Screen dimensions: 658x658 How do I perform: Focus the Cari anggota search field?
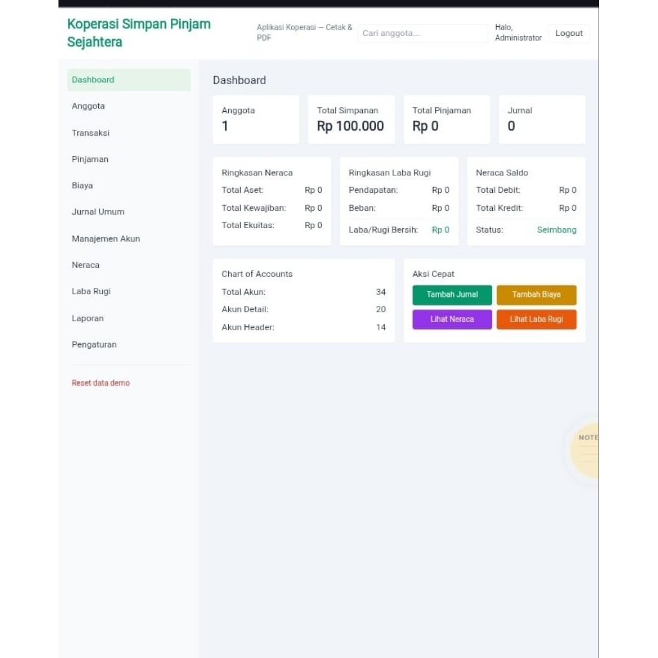[423, 33]
